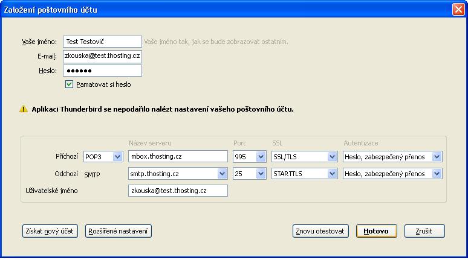
Task: Expand the incoming port 995 dropdown
Action: point(249,157)
